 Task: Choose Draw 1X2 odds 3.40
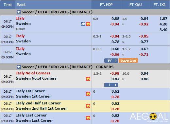(x=163, y=30)
